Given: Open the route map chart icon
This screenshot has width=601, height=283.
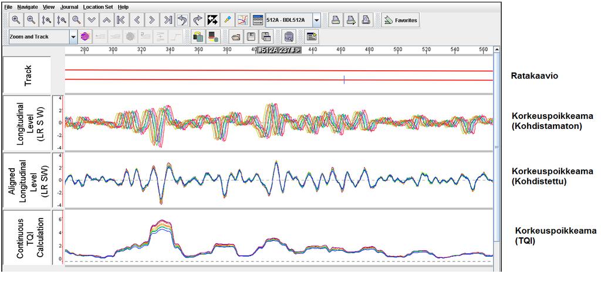Looking at the screenshot, I should tap(242, 20).
